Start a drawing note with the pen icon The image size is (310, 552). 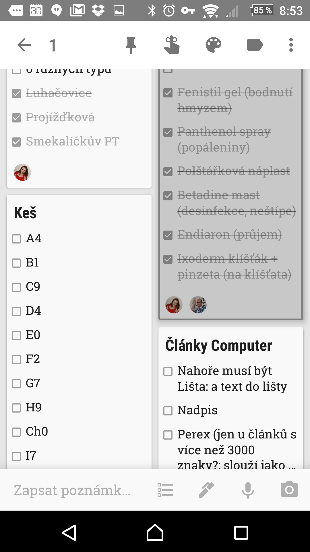[x=207, y=490]
